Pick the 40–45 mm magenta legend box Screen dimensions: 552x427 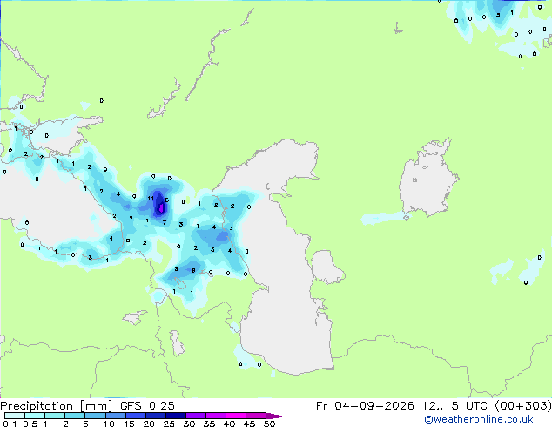click(x=236, y=416)
